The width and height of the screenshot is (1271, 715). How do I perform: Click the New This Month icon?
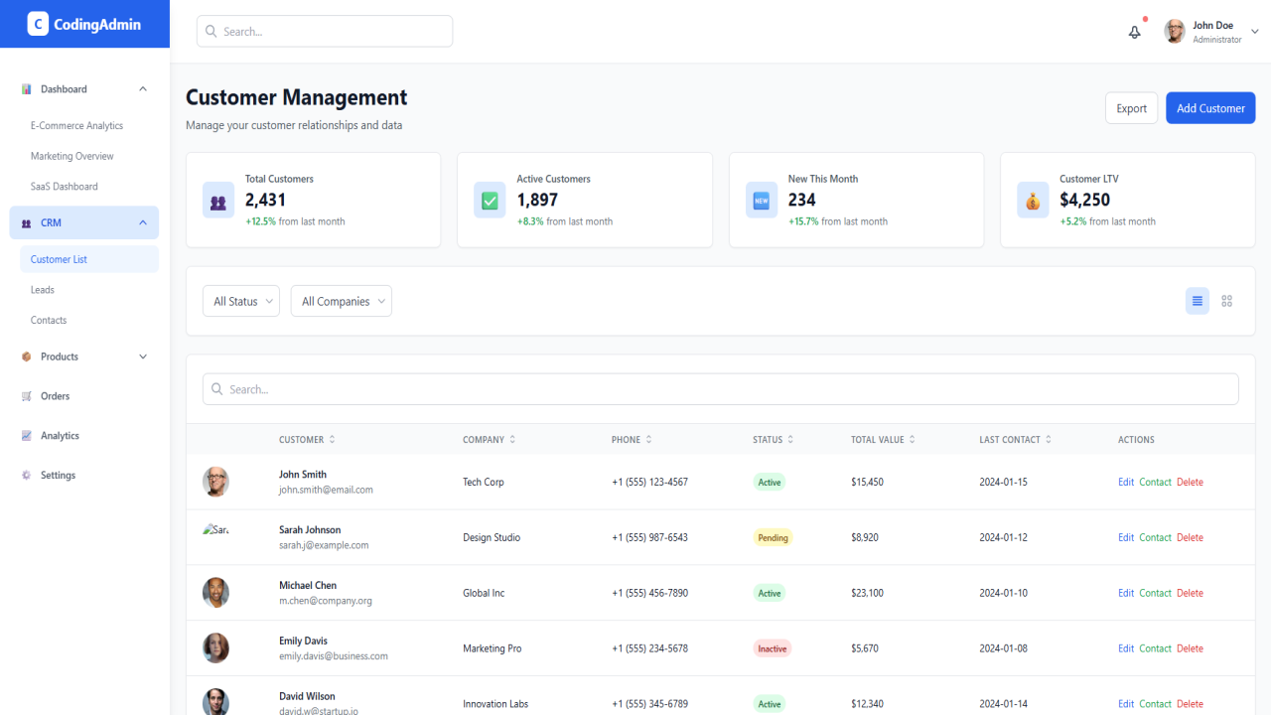pyautogui.click(x=762, y=200)
